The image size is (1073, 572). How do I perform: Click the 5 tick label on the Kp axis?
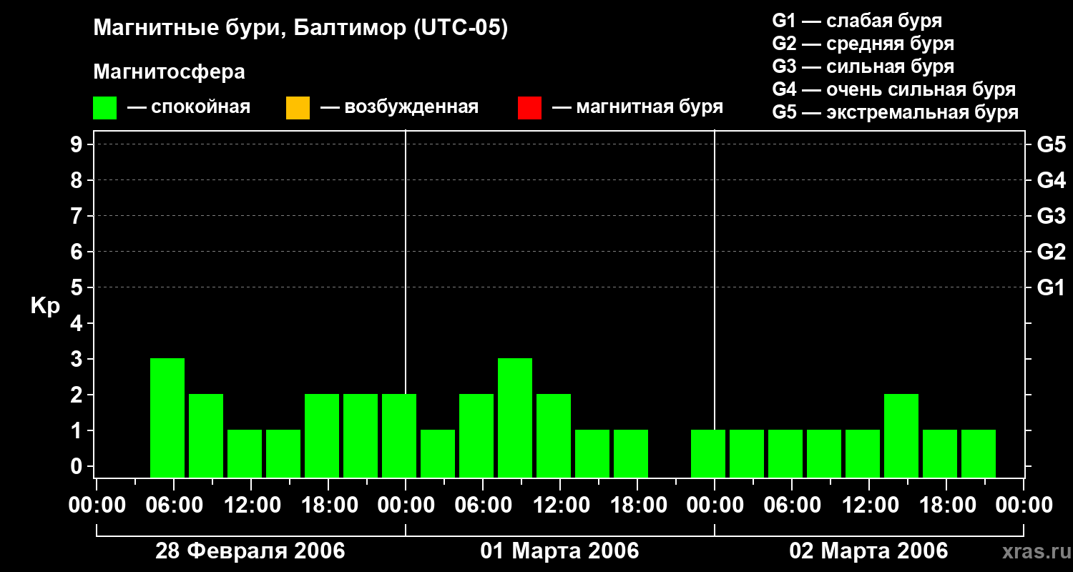78,287
